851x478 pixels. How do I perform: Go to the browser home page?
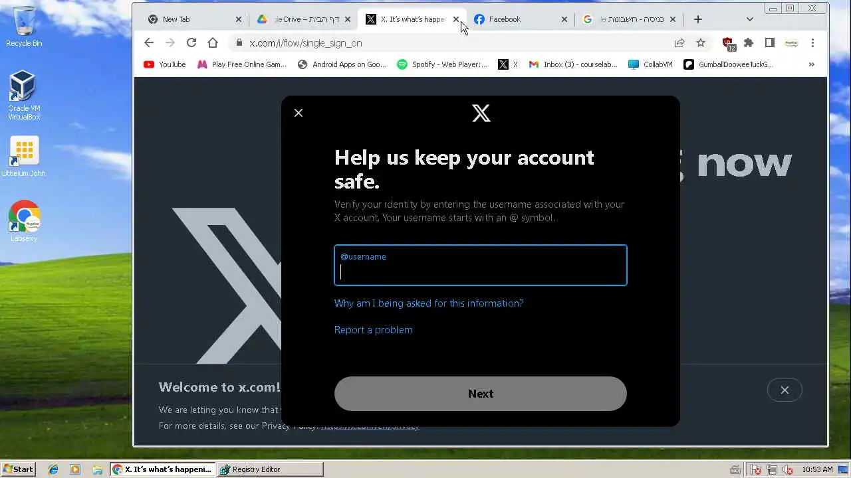tap(213, 42)
